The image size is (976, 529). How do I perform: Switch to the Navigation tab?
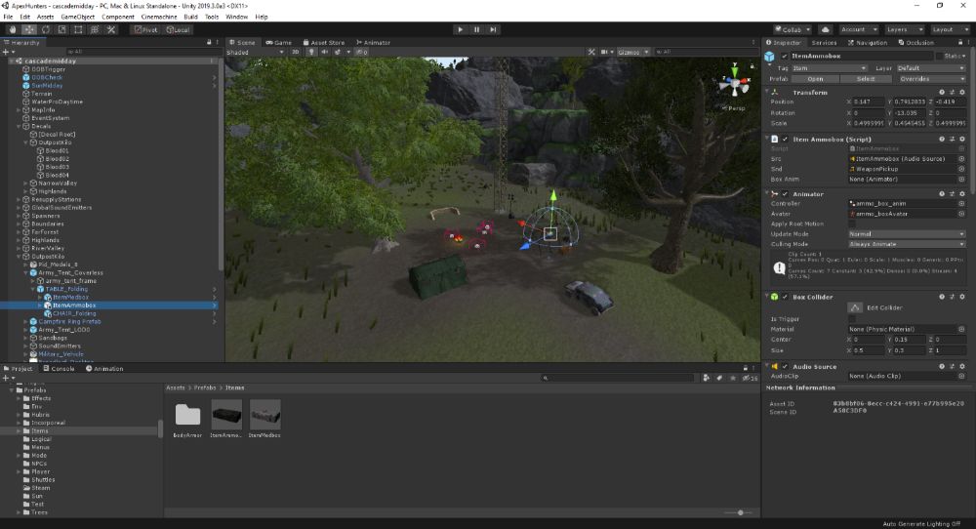click(867, 42)
